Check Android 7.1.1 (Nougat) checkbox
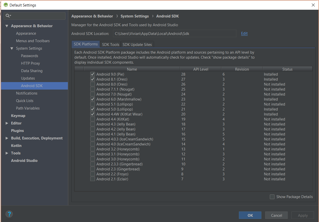The height and width of the screenshot is (222, 319). (93, 89)
